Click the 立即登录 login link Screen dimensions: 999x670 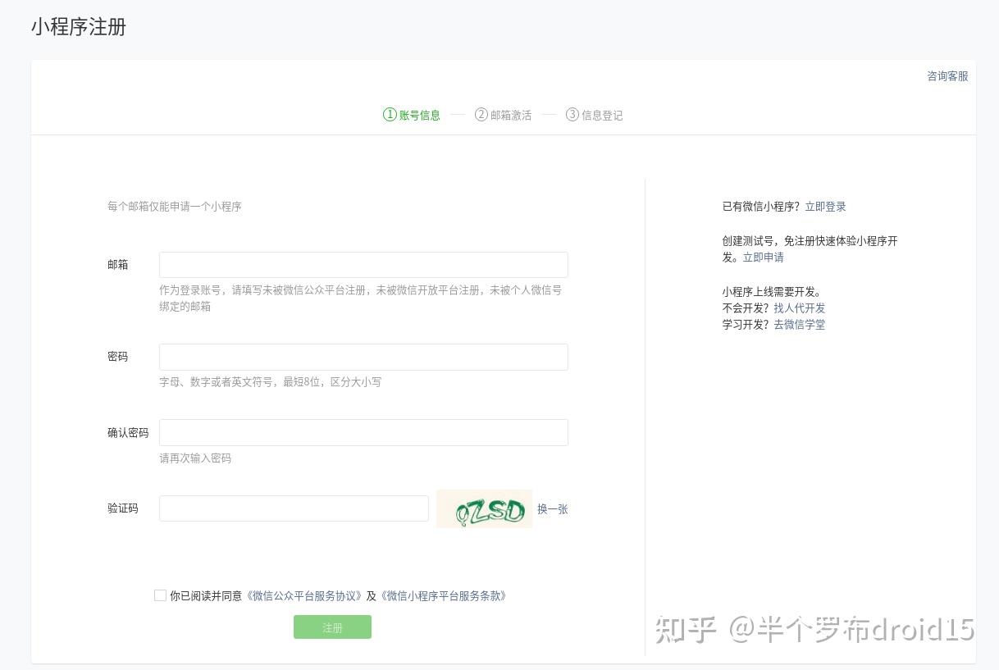tap(825, 207)
